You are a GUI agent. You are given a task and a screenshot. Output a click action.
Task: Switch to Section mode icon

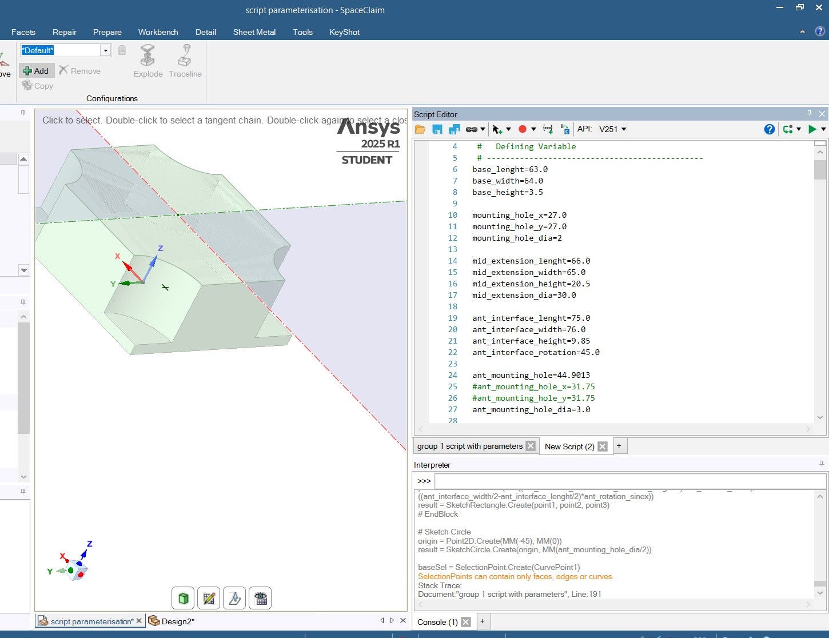pos(234,598)
